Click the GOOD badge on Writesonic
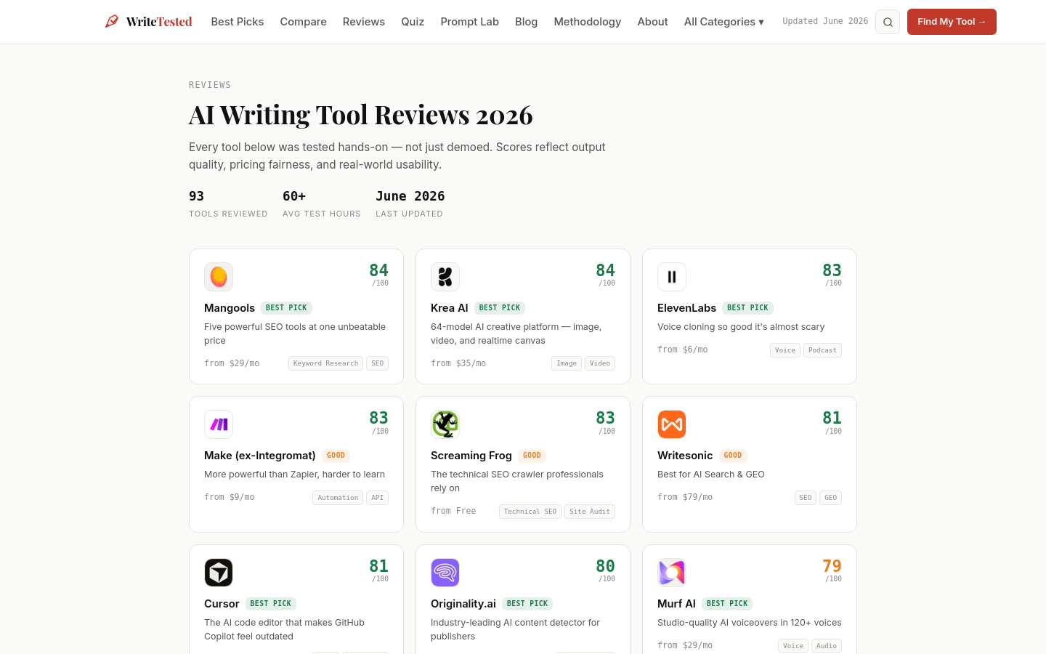 click(x=733, y=456)
